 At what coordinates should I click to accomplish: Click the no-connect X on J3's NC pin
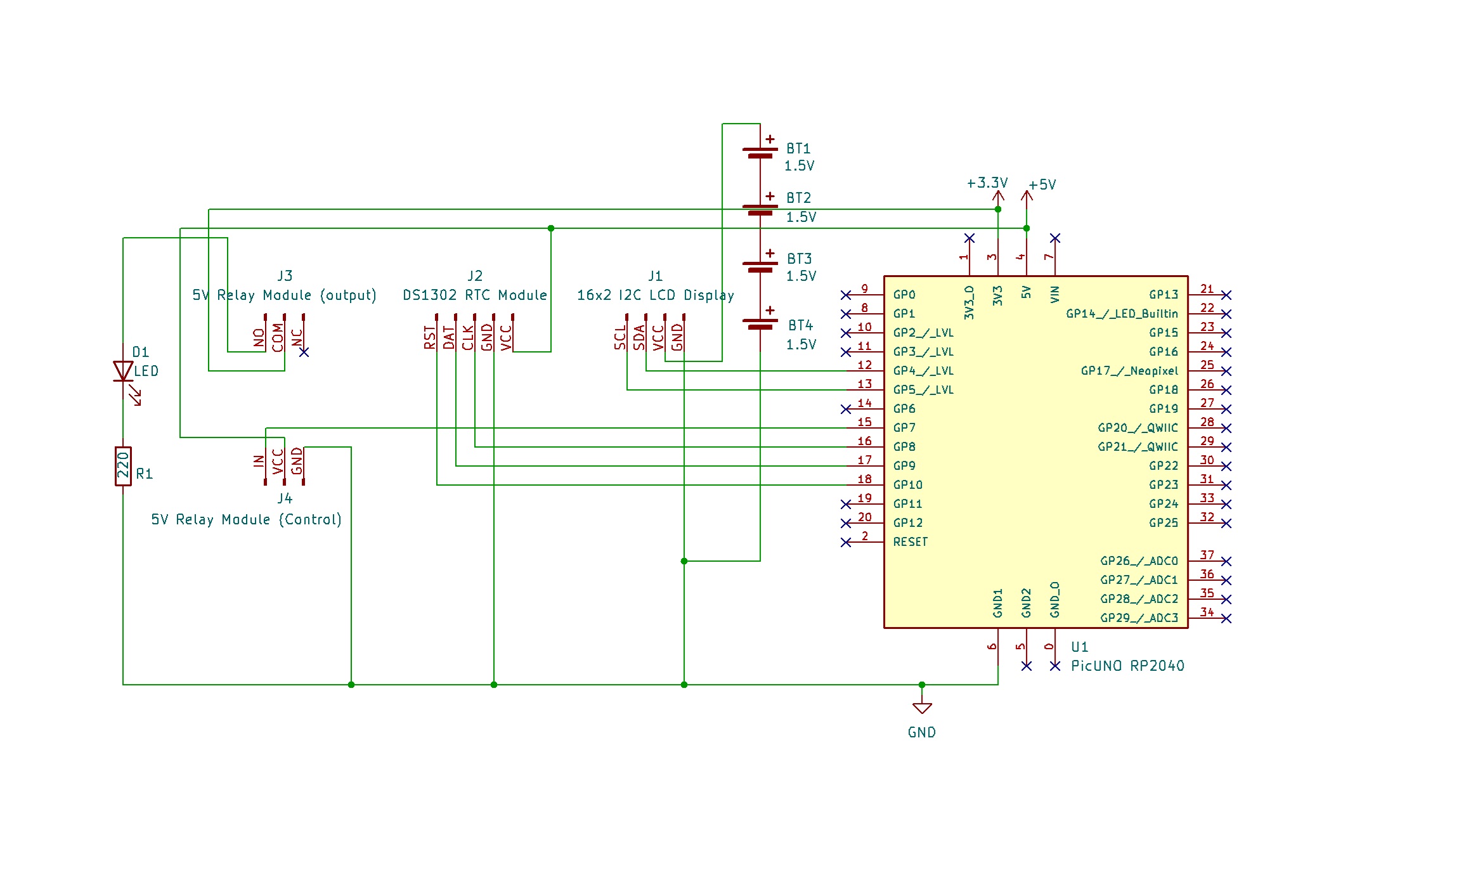[304, 352]
